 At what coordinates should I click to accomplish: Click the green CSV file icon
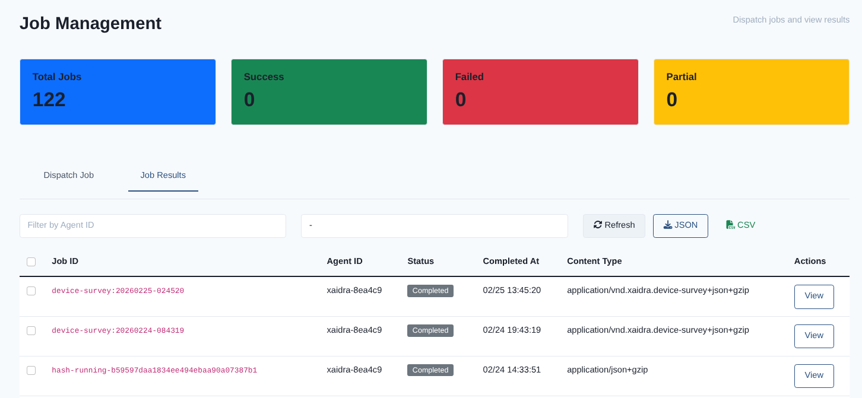pyautogui.click(x=730, y=225)
